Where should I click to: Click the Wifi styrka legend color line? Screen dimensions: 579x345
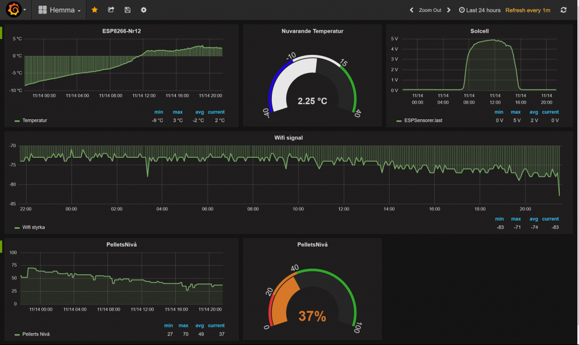(17, 227)
